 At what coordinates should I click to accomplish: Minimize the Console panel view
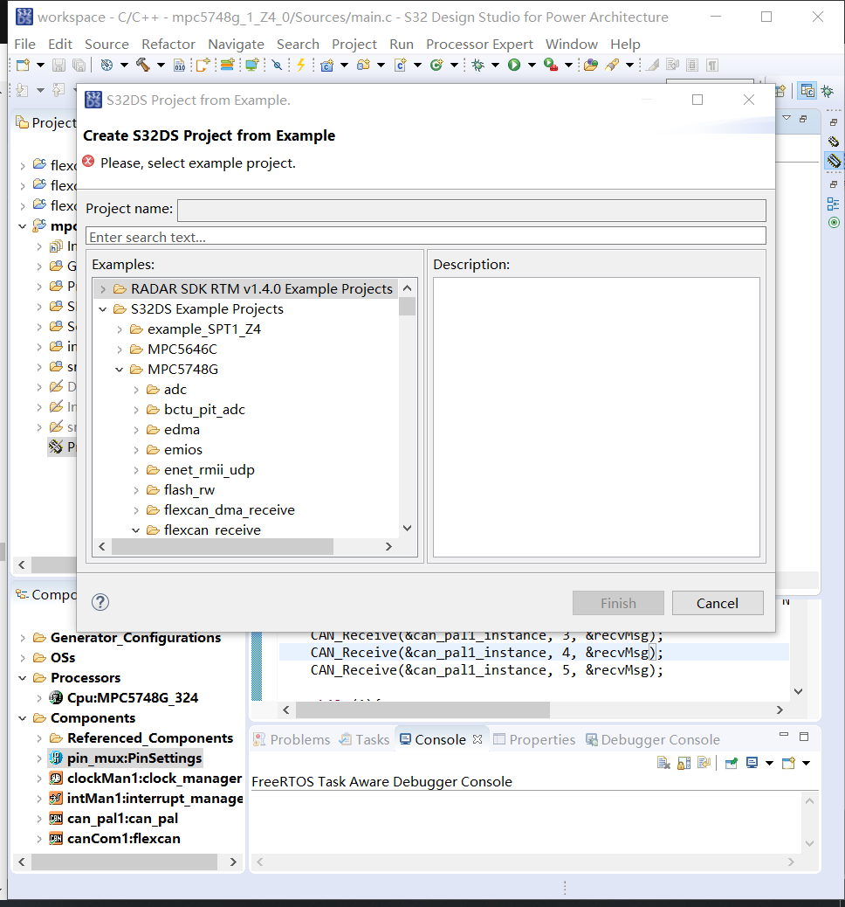784,735
